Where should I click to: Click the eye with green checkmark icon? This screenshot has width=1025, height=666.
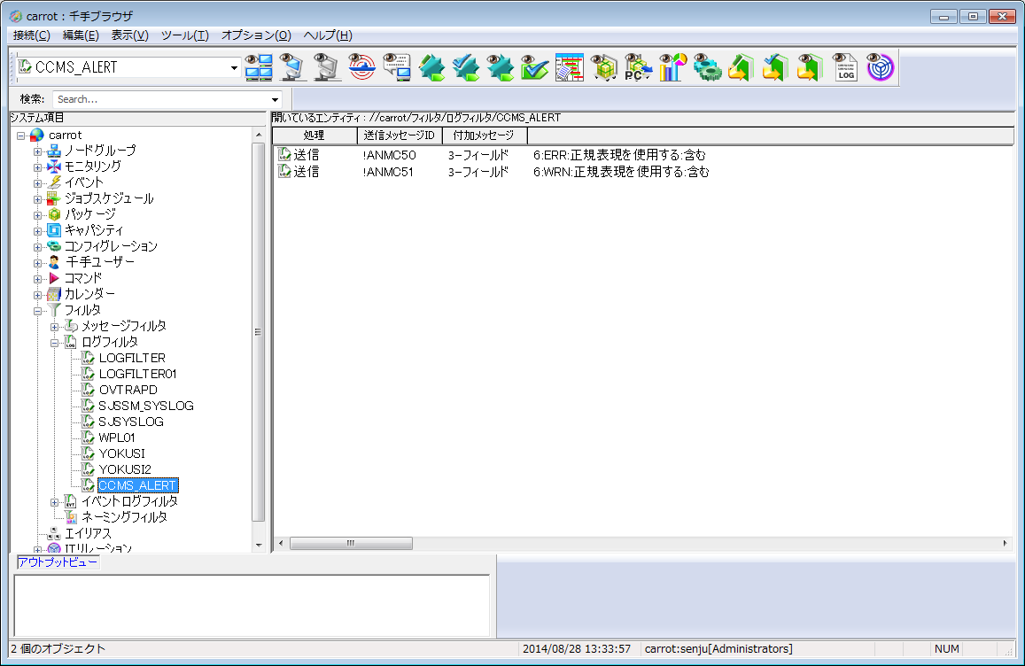[x=535, y=67]
